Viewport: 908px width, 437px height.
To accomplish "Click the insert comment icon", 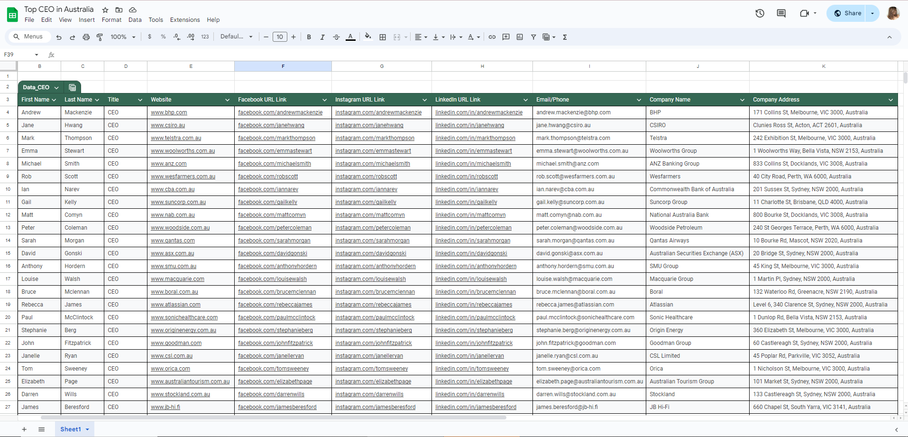I will (506, 37).
